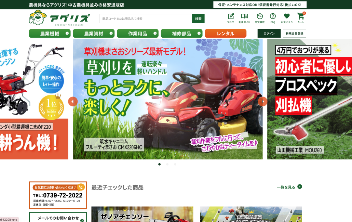The height and width of the screenshot is (222, 352).
Task: Select the third carousel dot
Action: (175, 164)
